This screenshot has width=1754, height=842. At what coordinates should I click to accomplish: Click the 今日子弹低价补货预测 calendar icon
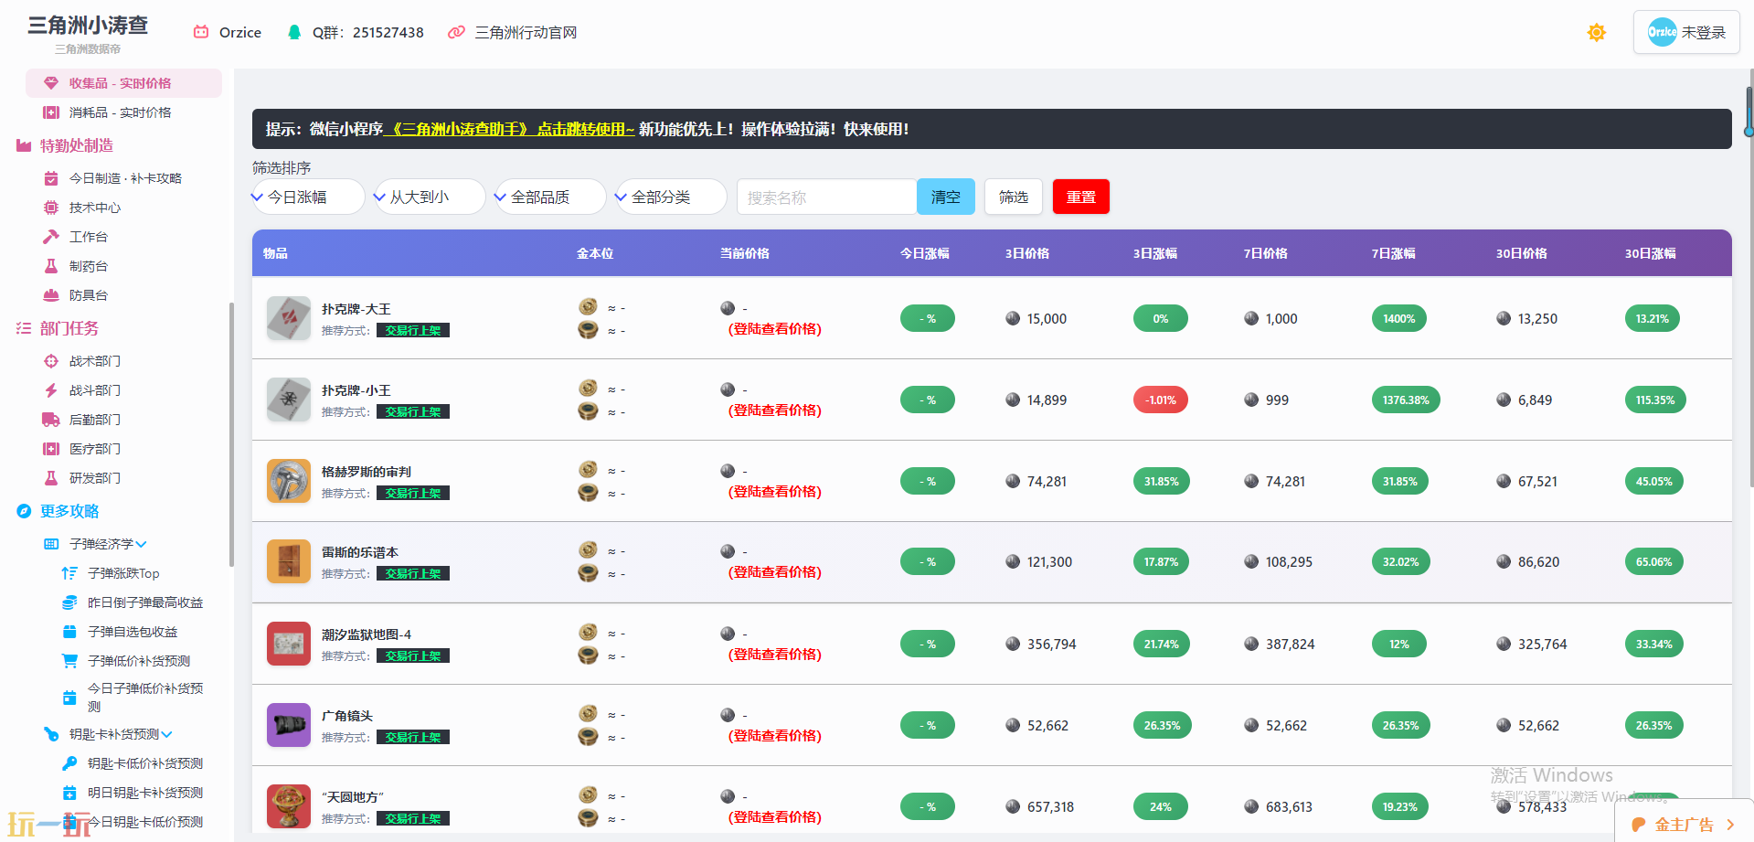(x=69, y=698)
